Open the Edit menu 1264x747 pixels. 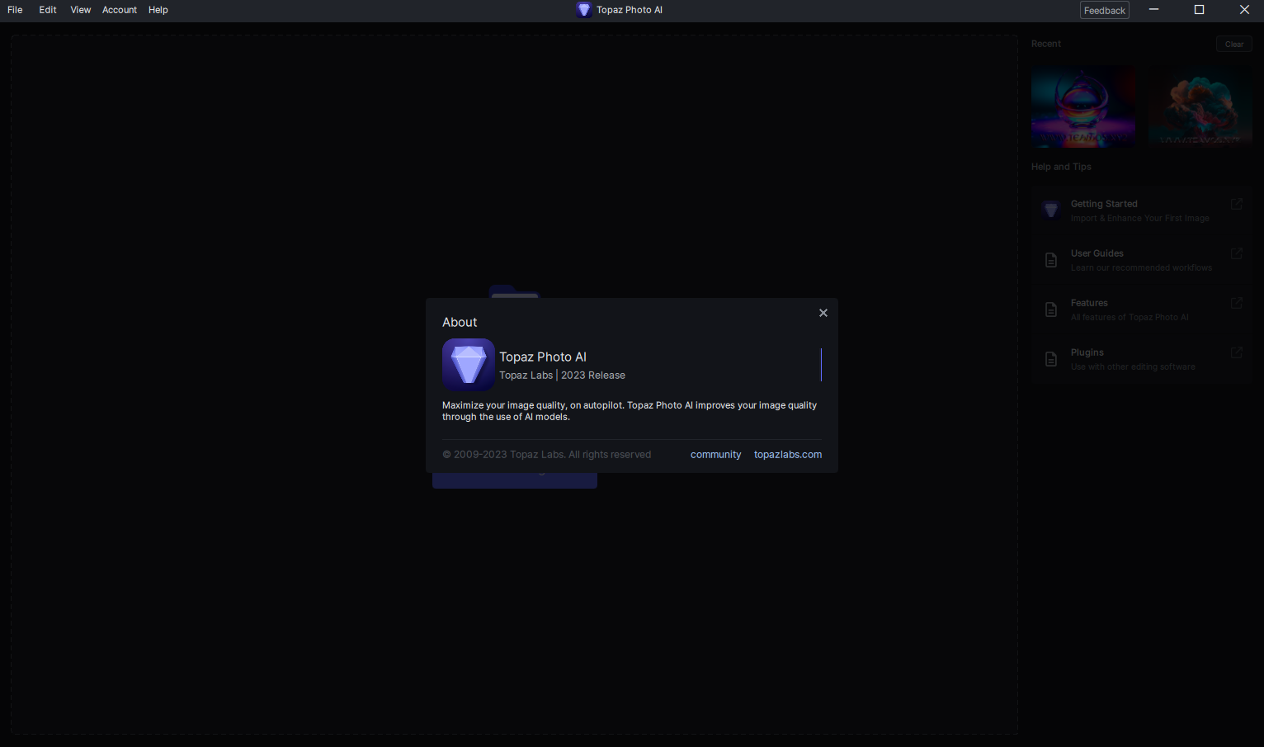pos(48,10)
